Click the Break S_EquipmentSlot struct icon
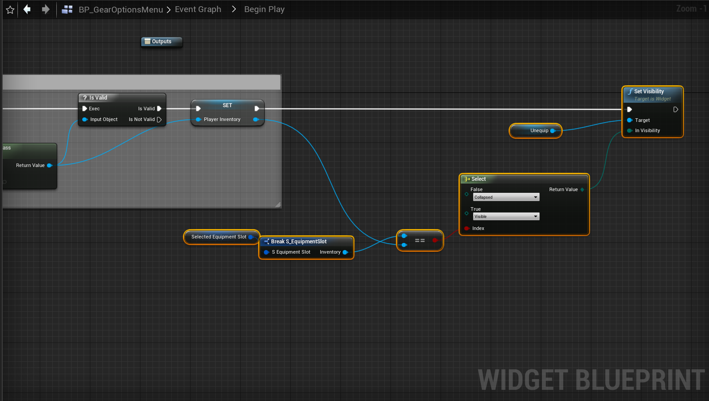This screenshot has width=709, height=401. pos(267,242)
